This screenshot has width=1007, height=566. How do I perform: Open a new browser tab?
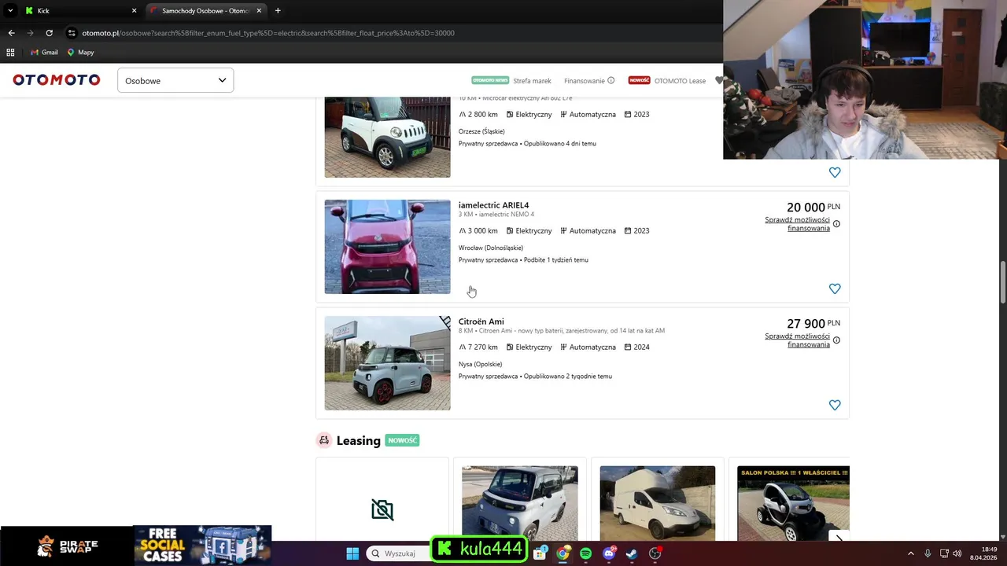pos(278,11)
